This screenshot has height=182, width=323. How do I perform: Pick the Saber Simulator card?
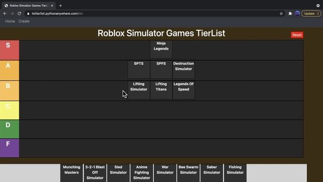212,173
